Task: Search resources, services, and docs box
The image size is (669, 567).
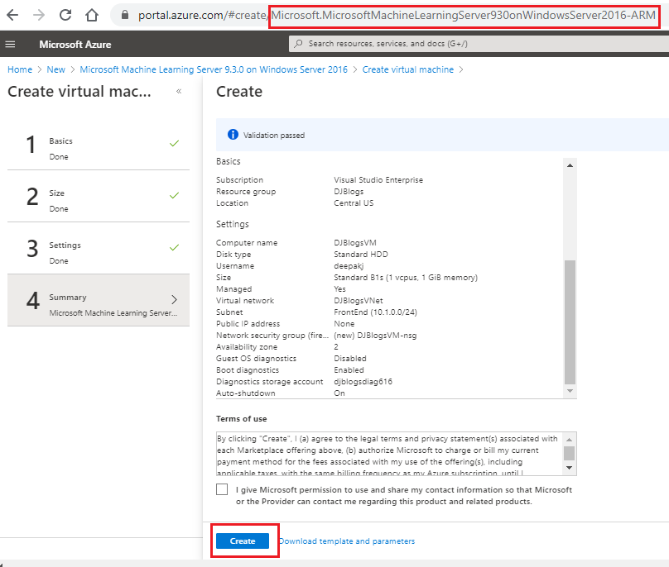Action: tap(479, 44)
